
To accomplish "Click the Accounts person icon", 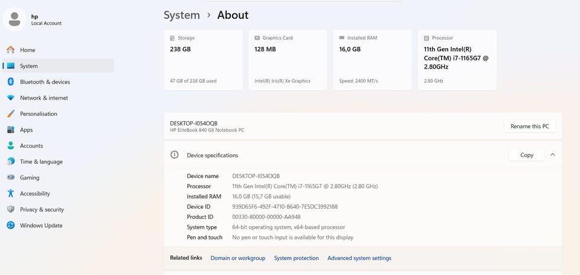I will (x=11, y=145).
